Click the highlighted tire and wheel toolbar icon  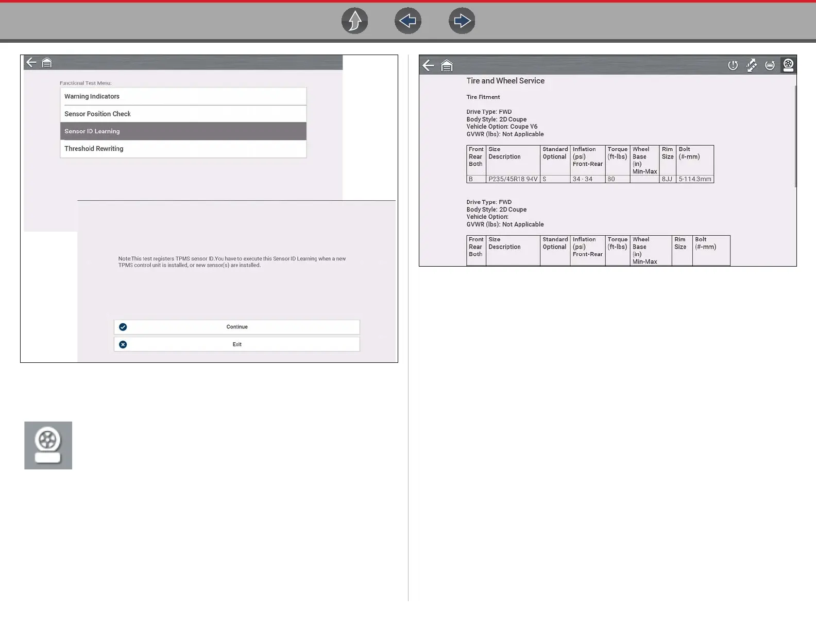point(788,65)
